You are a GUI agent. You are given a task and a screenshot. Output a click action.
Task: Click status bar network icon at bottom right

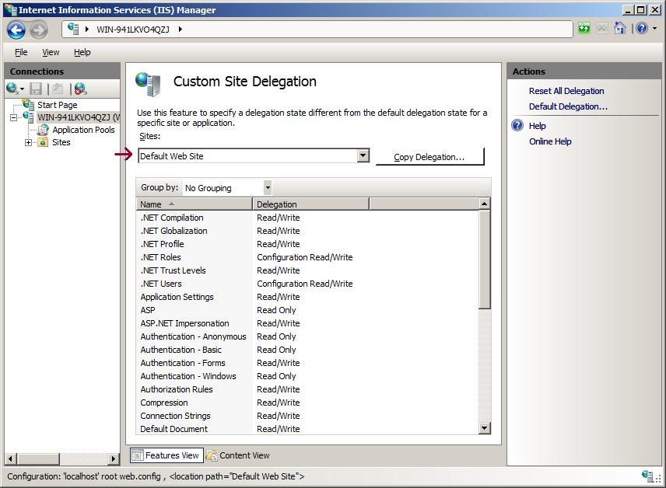click(x=649, y=476)
